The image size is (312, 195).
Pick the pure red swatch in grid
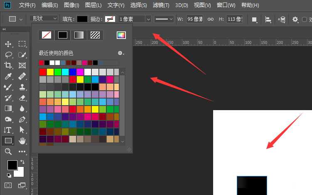pos(43,72)
